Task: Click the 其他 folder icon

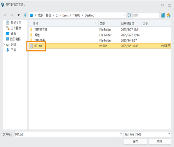Action: [31, 35]
